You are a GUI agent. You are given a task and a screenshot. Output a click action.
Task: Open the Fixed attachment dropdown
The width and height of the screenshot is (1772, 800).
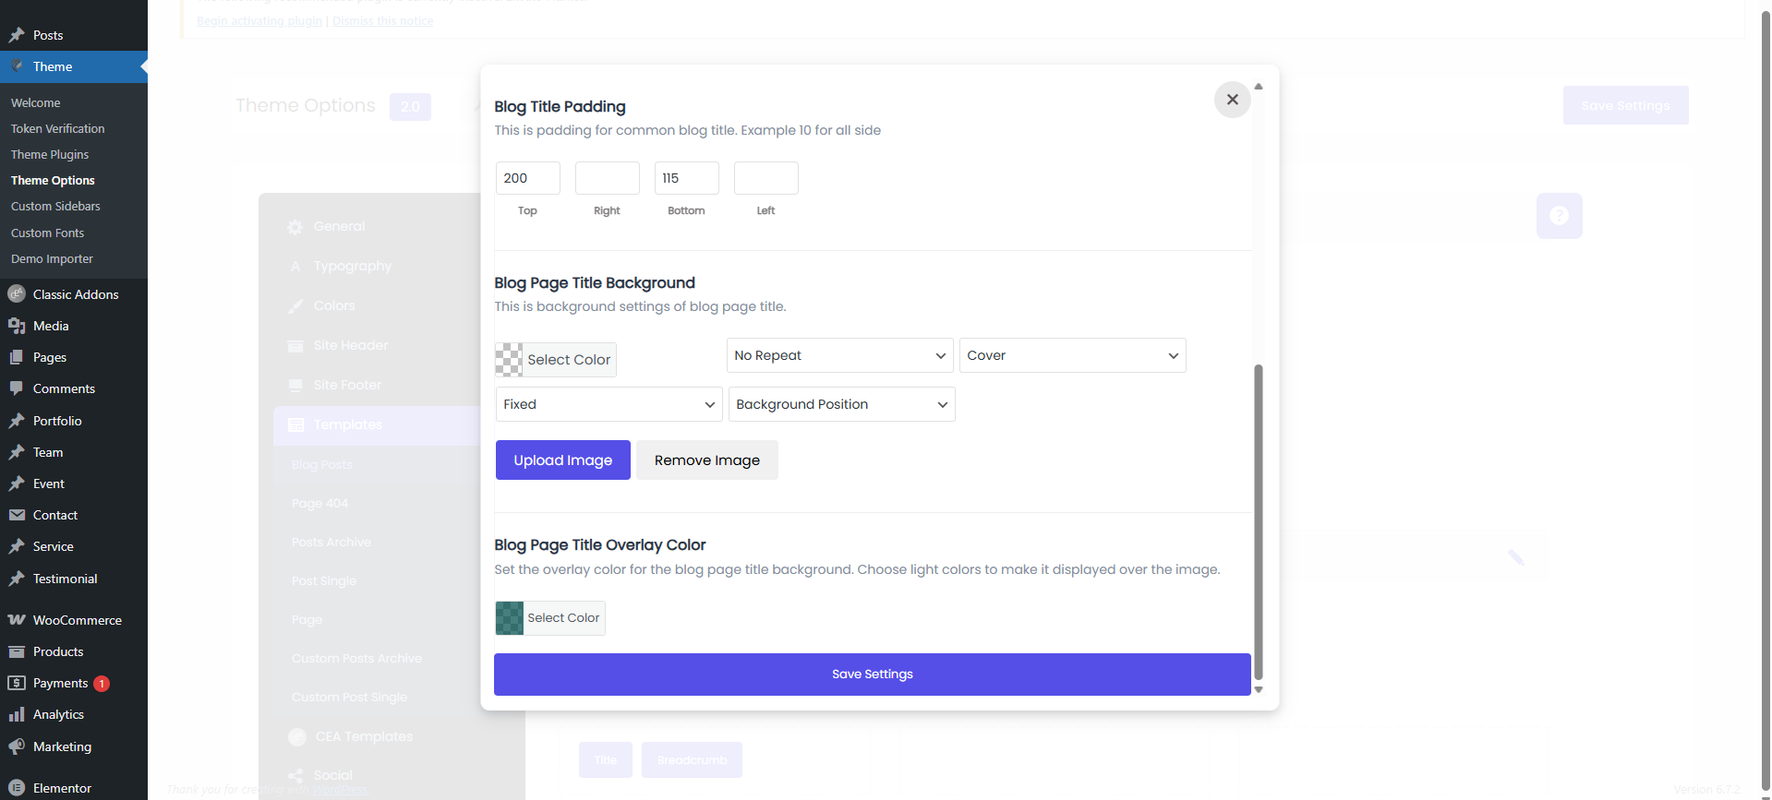pos(609,404)
